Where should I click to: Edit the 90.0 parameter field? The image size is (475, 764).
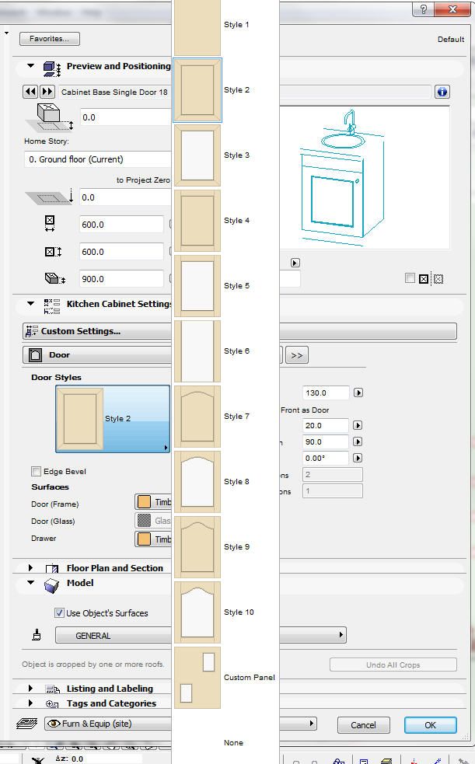point(326,442)
